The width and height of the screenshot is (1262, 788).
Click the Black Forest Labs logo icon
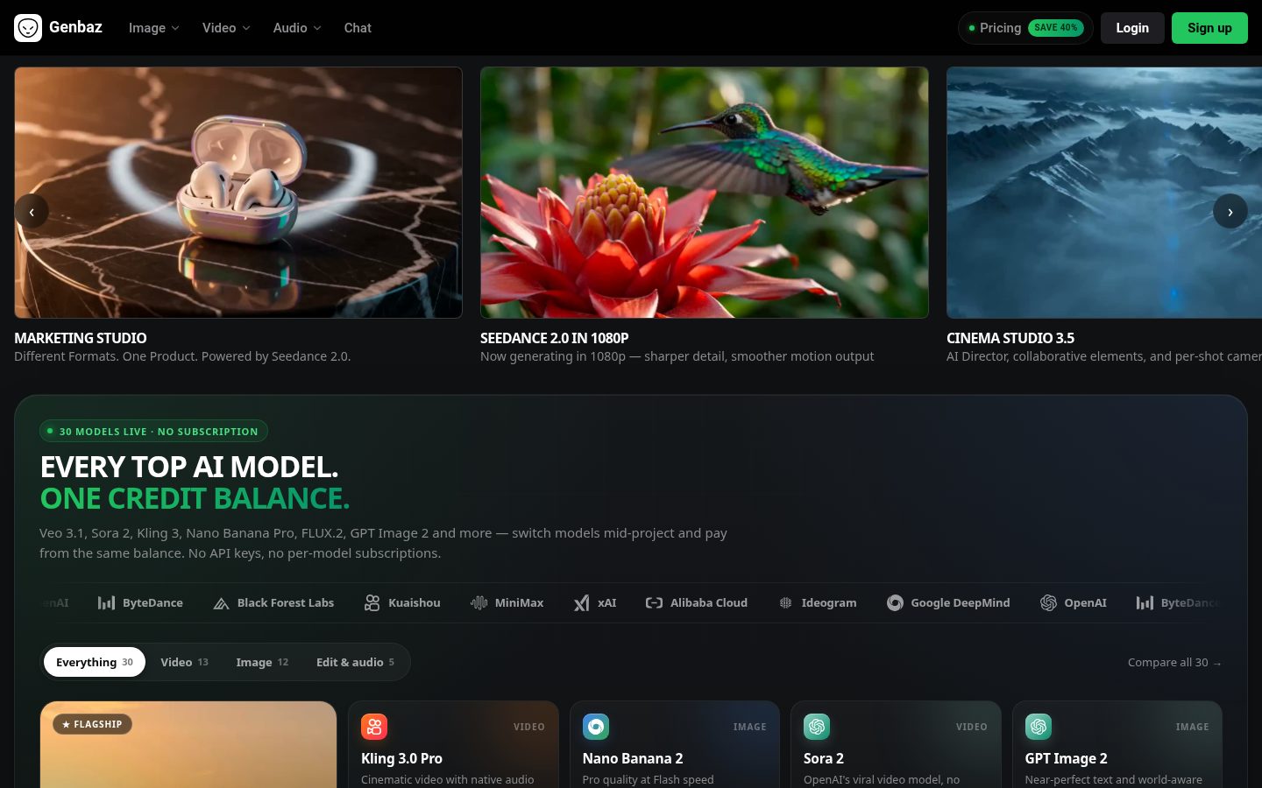221,603
